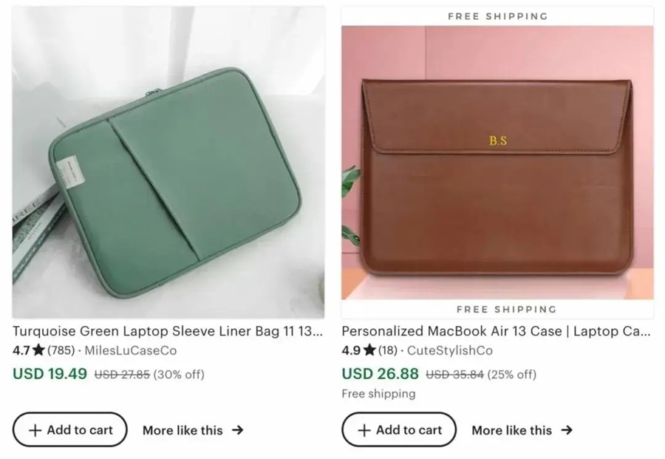Click the plus icon inside the left Add to cart button
The height and width of the screenshot is (459, 665).
34,429
